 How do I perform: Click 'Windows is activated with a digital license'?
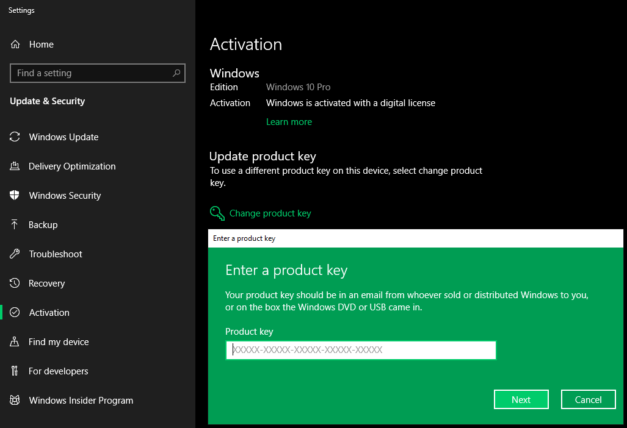click(350, 103)
